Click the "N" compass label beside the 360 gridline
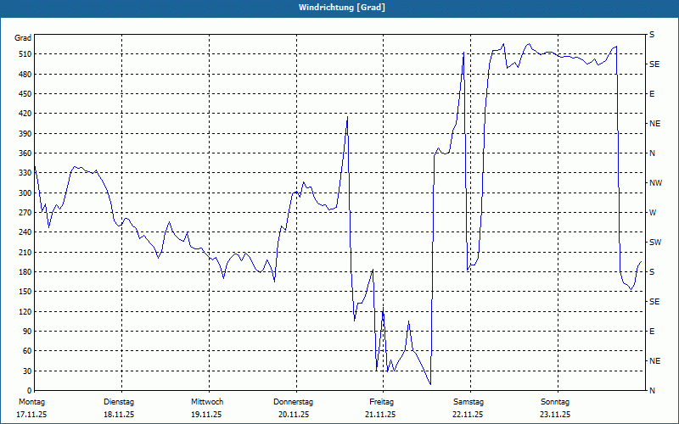Screen dimensions: 679x424 [x=653, y=153]
